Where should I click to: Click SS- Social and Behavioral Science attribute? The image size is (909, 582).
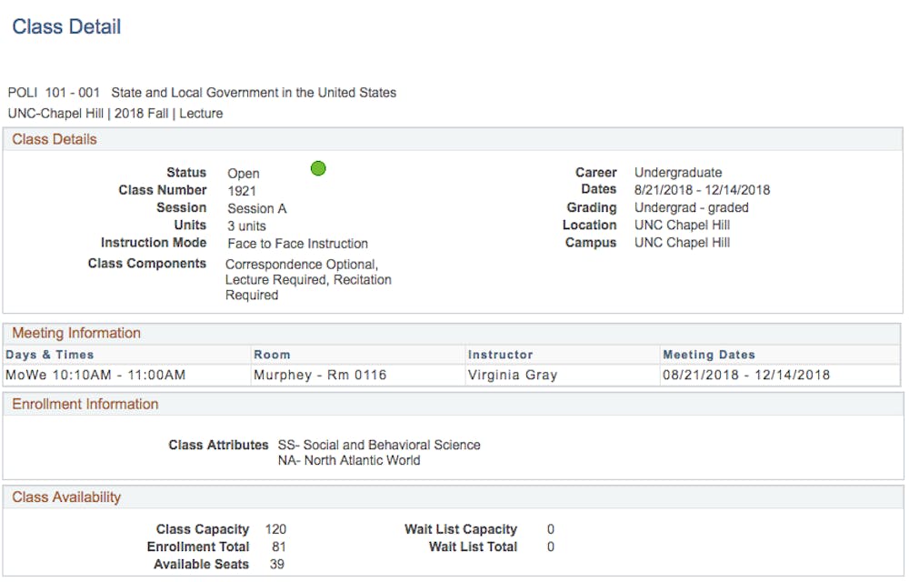point(379,446)
